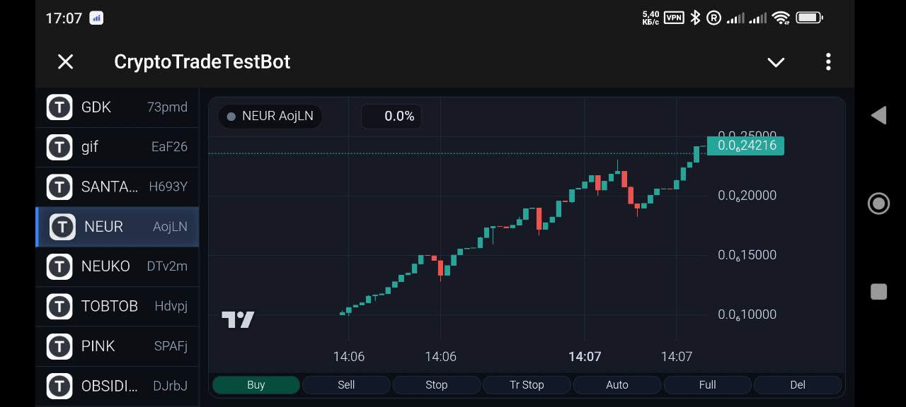Viewport: 906px width, 407px height.
Task: Click the GDK token avatar icon
Action: [x=59, y=107]
